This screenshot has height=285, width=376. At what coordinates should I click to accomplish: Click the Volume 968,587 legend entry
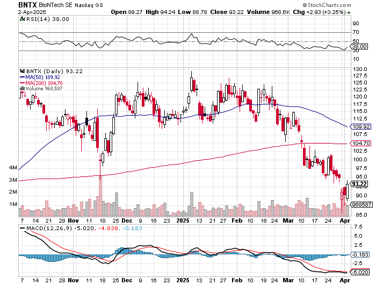coord(44,89)
